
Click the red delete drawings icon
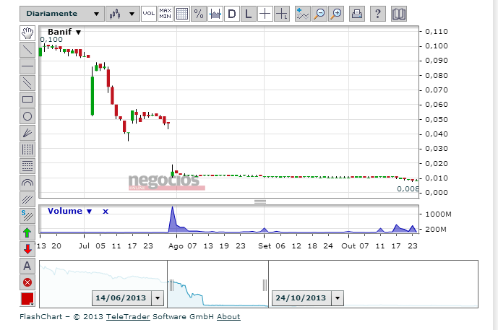[27, 282]
